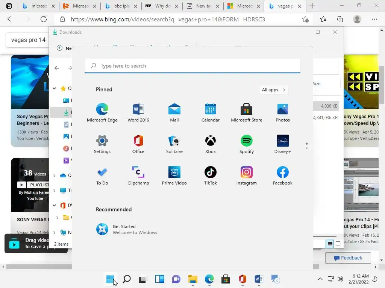Expand This PC node in Downloads window
The height and width of the screenshot is (288, 385).
tap(55, 190)
